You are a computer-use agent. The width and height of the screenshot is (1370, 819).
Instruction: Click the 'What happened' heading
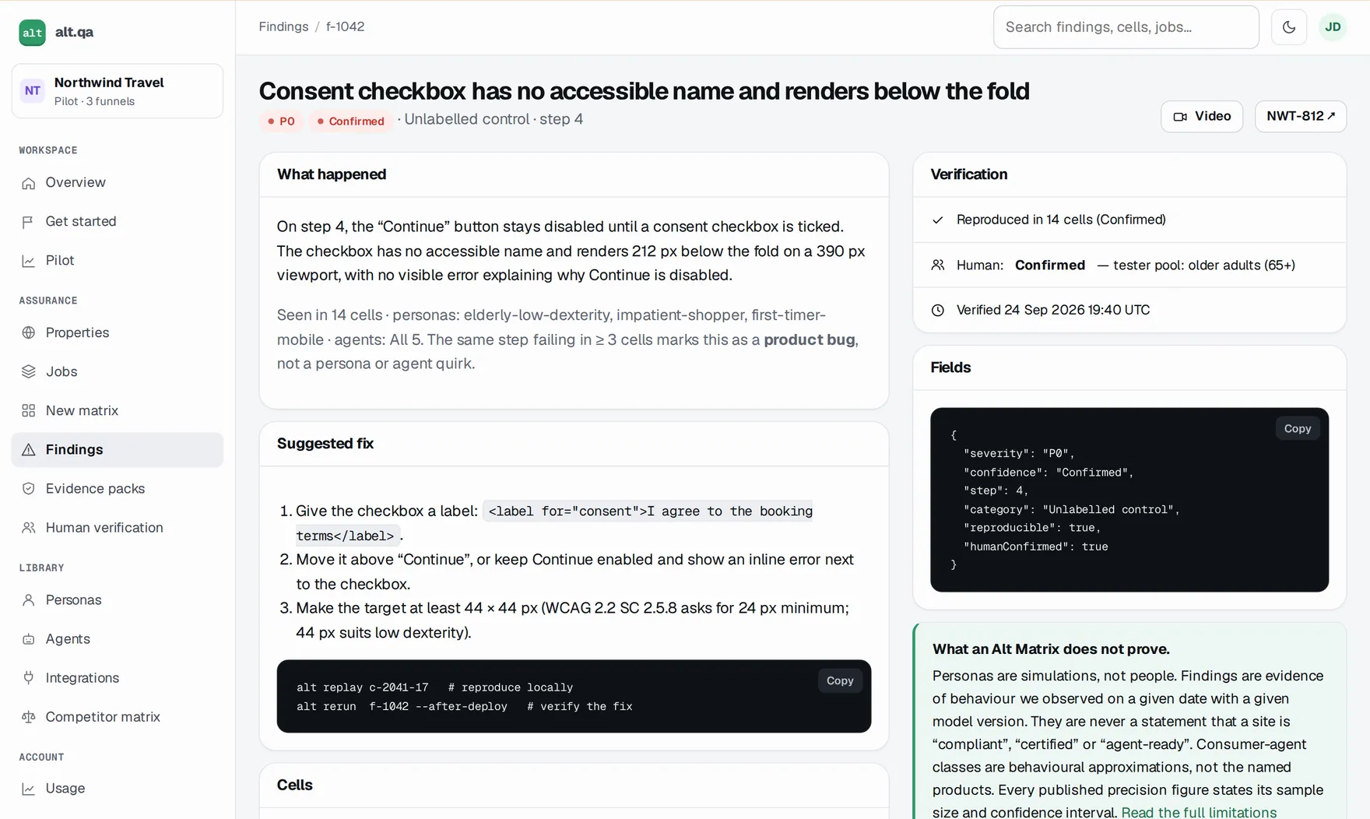(332, 174)
